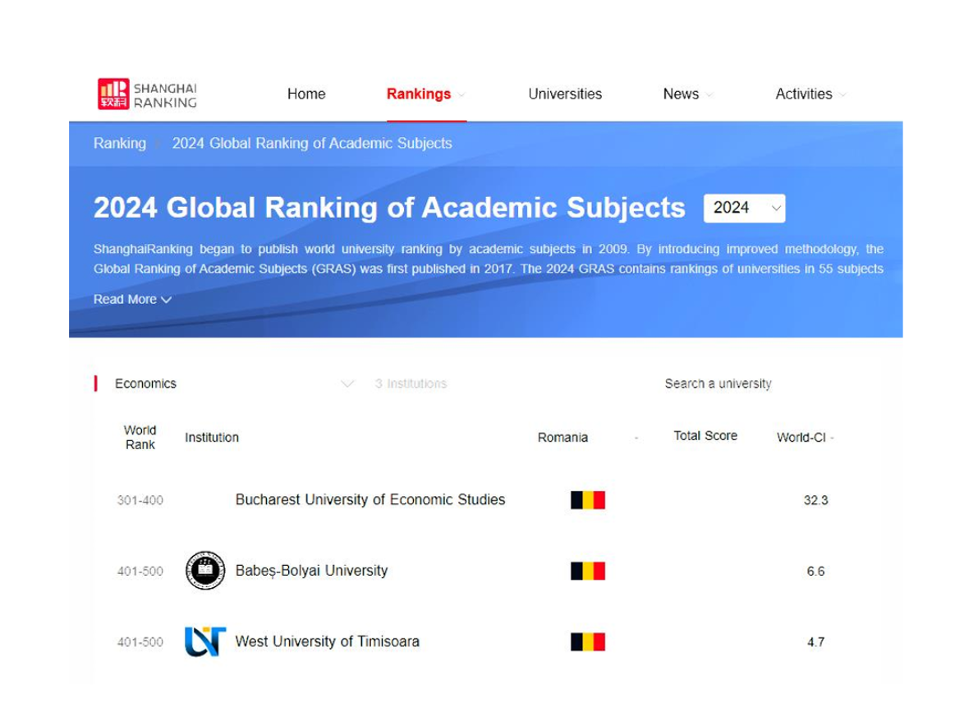
Task: Click the Babeș-Bolyai row Romanian flag
Action: 588,572
